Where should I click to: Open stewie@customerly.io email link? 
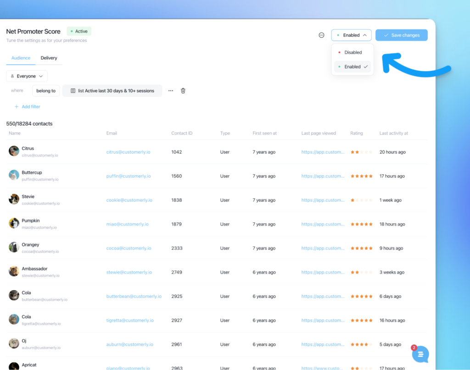tap(129, 272)
